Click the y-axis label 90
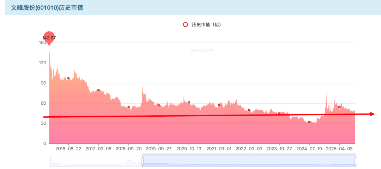381x169 pixels. [x=43, y=83]
